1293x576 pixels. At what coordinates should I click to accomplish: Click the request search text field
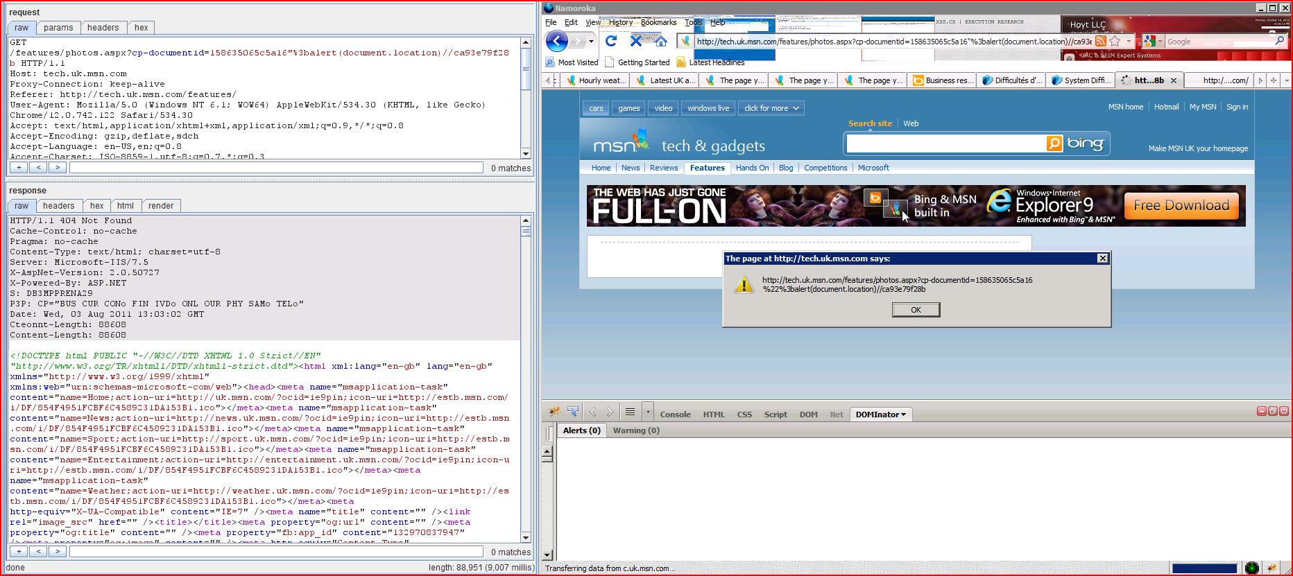click(x=276, y=168)
